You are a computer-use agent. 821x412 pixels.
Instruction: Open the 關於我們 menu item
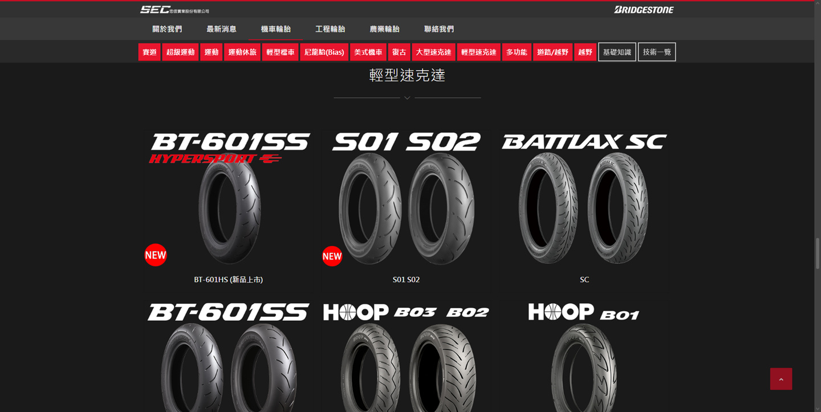(x=167, y=29)
